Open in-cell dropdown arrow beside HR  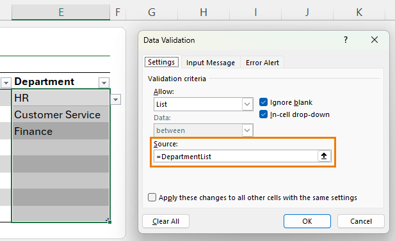tap(115, 99)
